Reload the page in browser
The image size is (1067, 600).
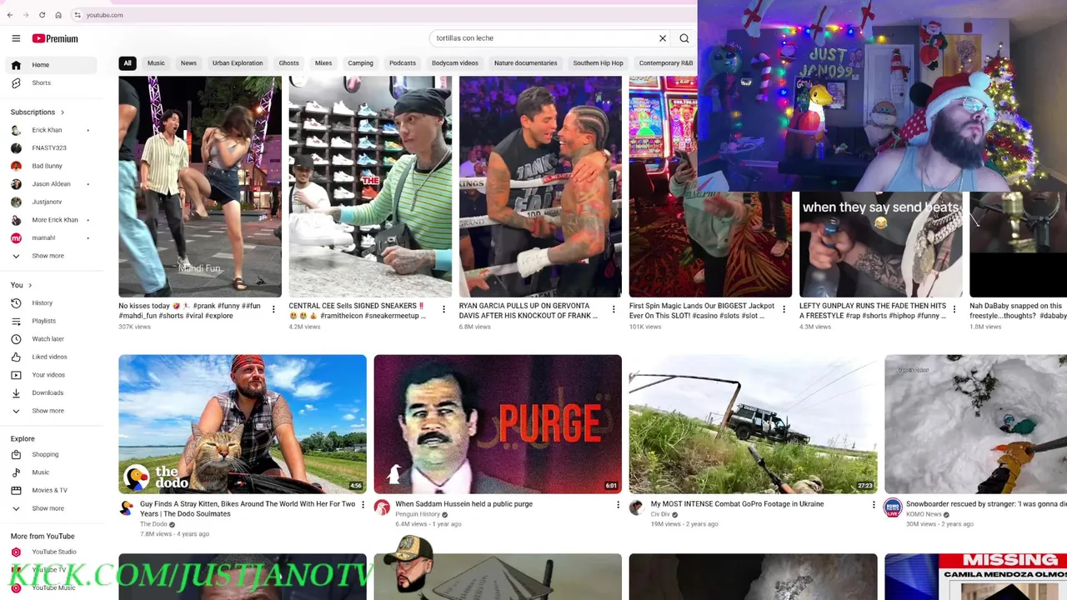pos(42,15)
